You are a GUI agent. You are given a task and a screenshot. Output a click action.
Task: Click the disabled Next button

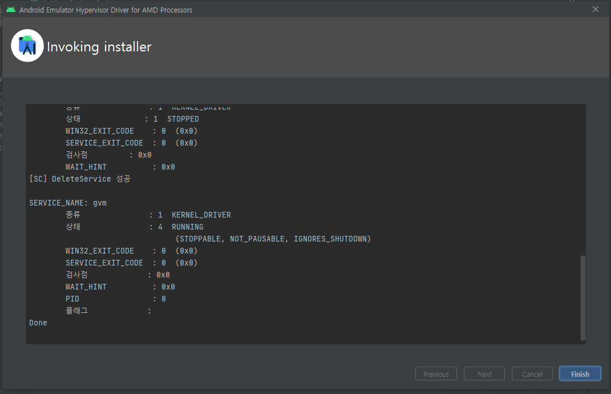pos(484,373)
